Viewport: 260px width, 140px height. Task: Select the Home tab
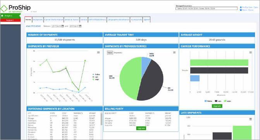click(28, 19)
